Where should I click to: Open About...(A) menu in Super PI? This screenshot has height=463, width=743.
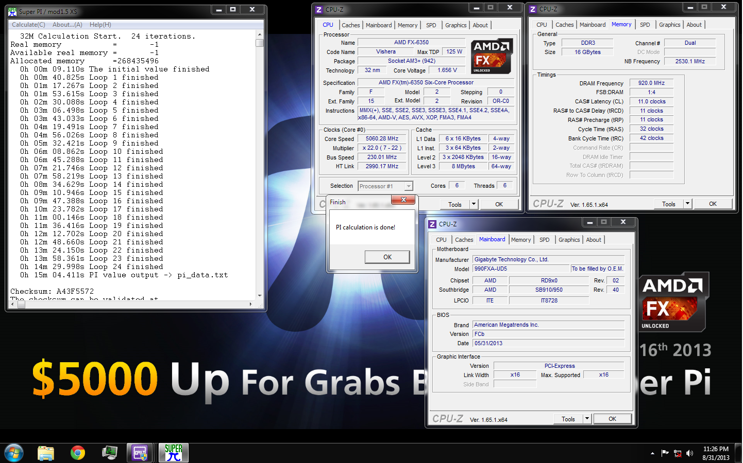pos(67,25)
